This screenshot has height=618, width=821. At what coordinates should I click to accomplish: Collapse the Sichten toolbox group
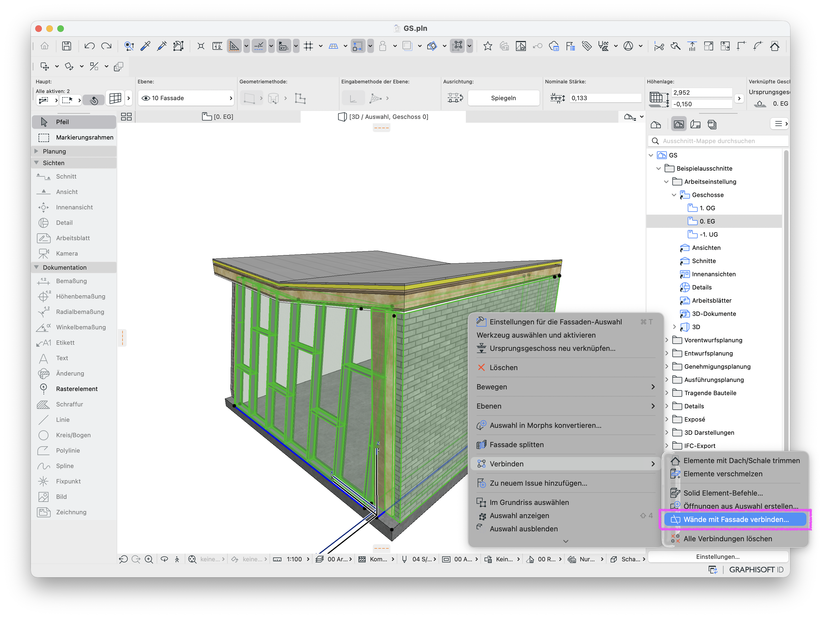click(x=36, y=163)
